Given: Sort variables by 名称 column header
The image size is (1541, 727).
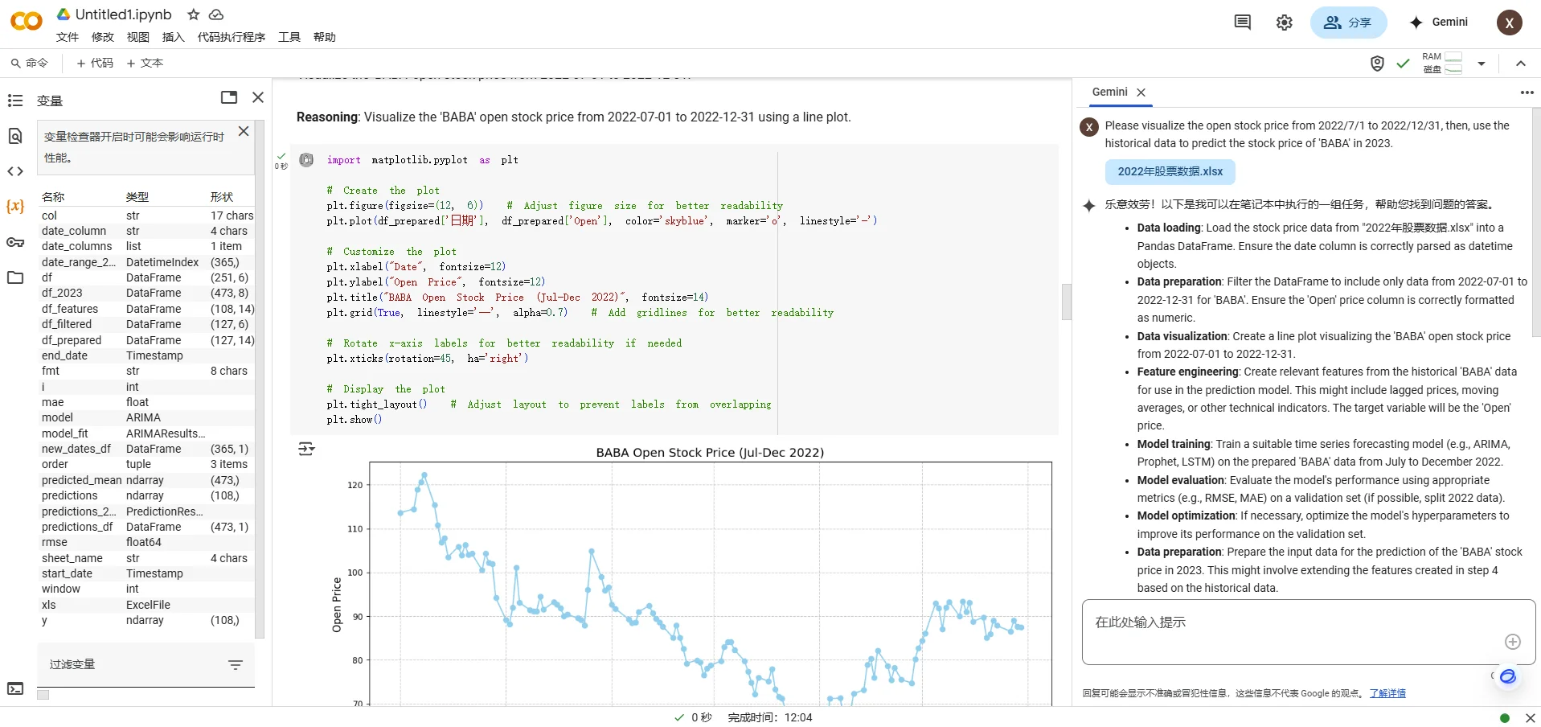Looking at the screenshot, I should (53, 197).
